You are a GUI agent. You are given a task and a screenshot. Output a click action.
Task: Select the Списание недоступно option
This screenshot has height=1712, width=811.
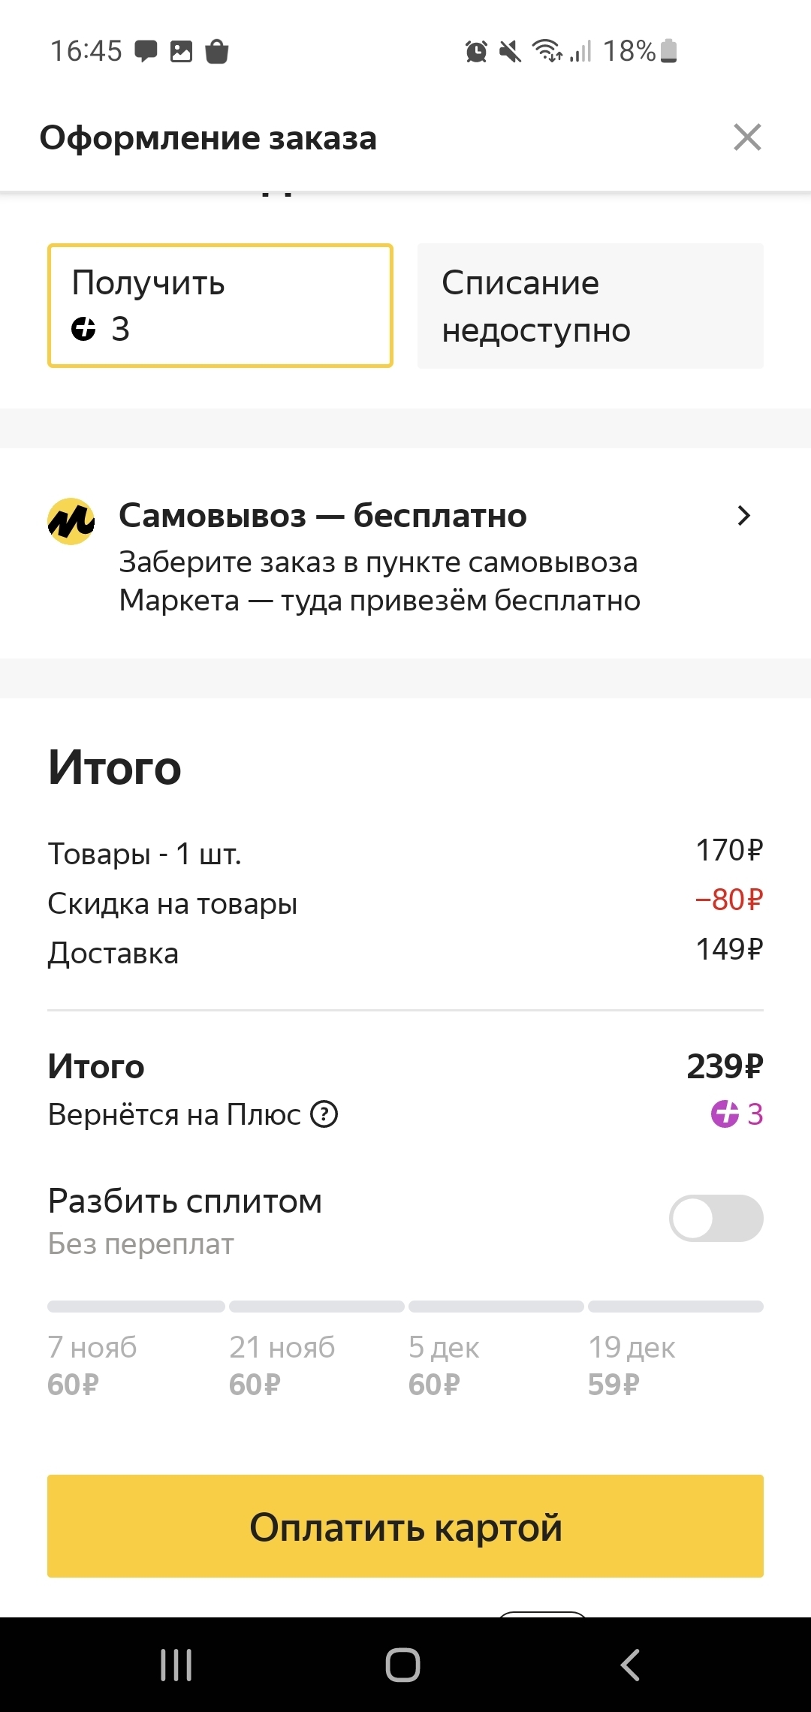pos(590,306)
